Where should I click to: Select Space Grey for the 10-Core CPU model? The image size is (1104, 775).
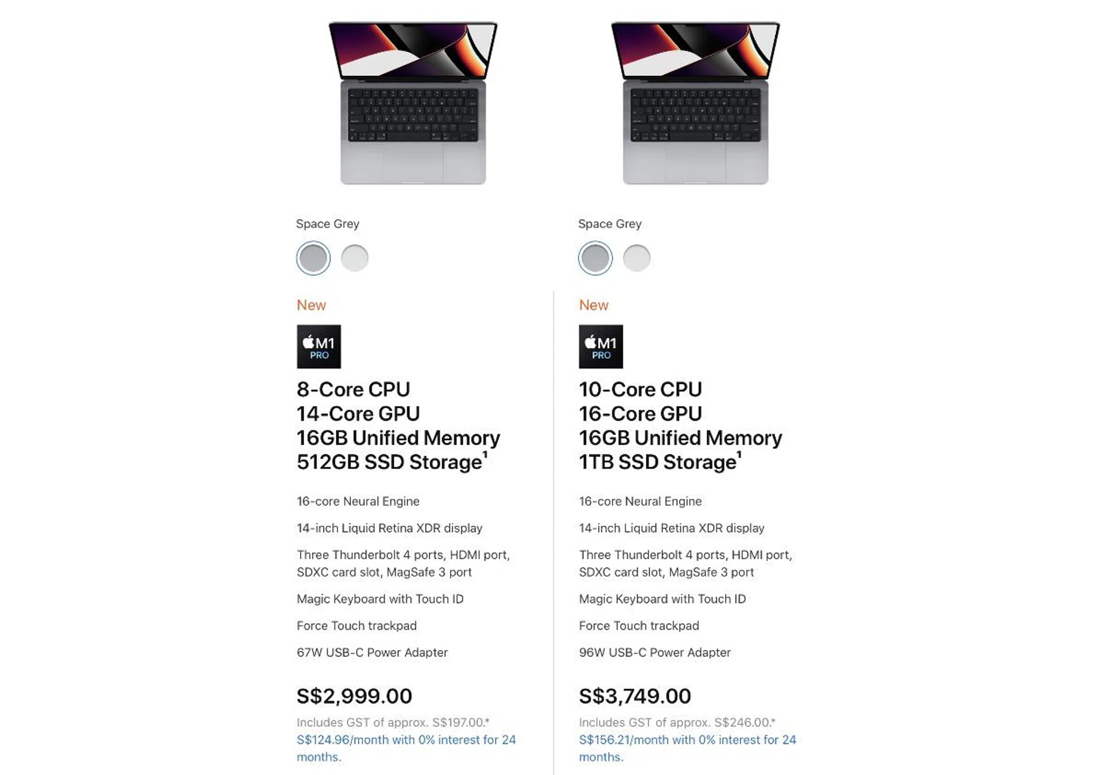pos(594,258)
